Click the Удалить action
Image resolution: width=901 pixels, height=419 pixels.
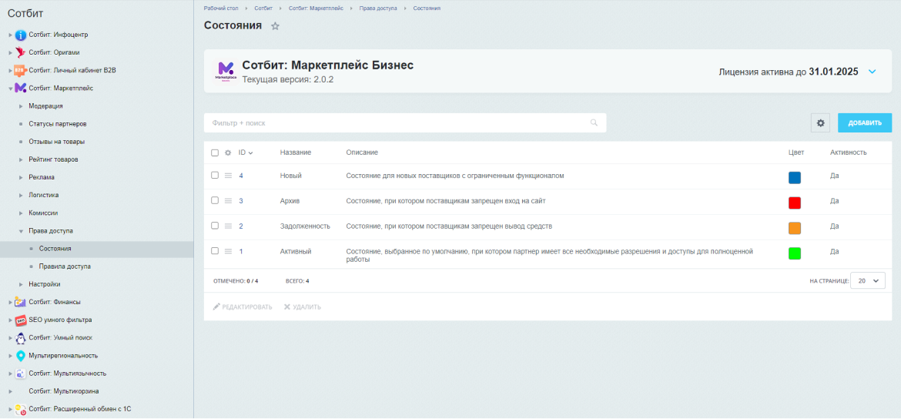tap(302, 307)
